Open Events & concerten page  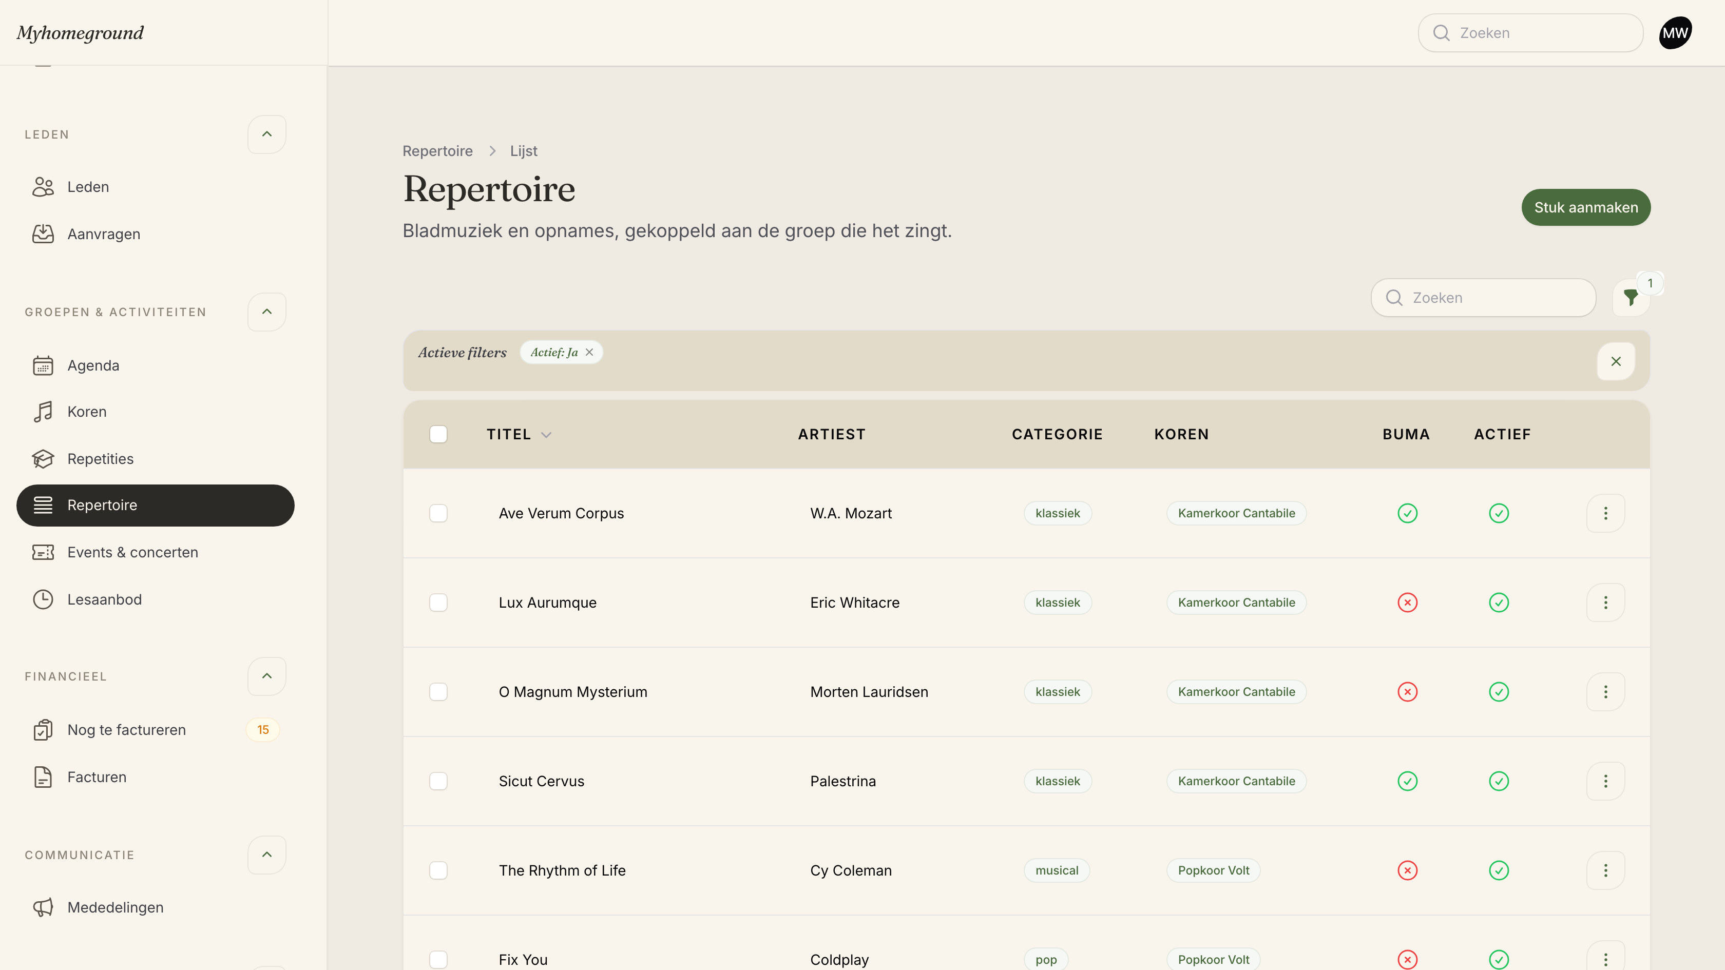tap(155, 552)
